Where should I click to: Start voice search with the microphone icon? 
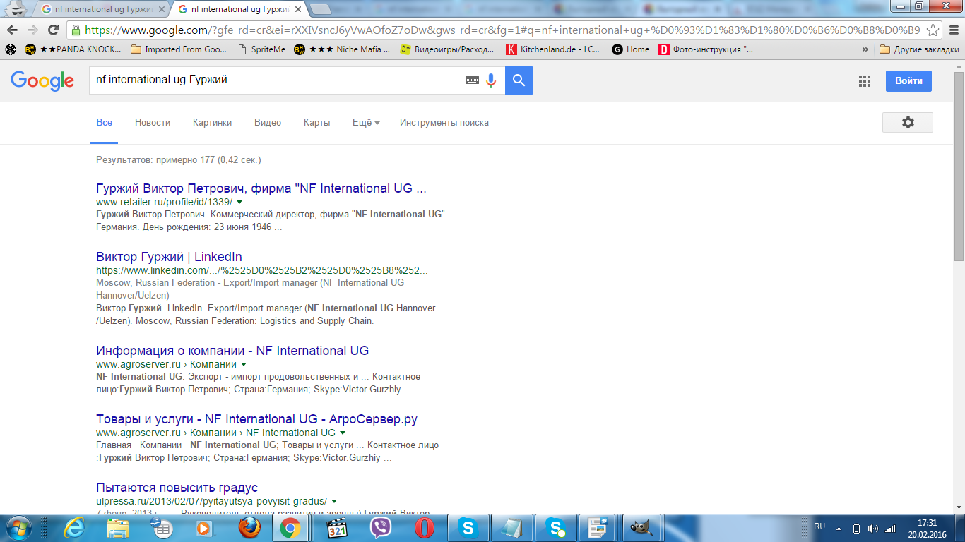491,80
